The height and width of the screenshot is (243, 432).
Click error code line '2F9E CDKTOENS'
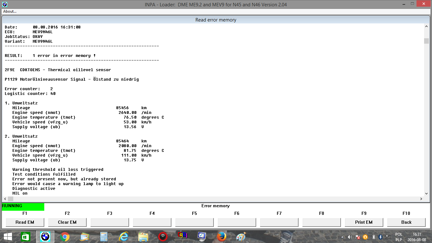coord(58,70)
